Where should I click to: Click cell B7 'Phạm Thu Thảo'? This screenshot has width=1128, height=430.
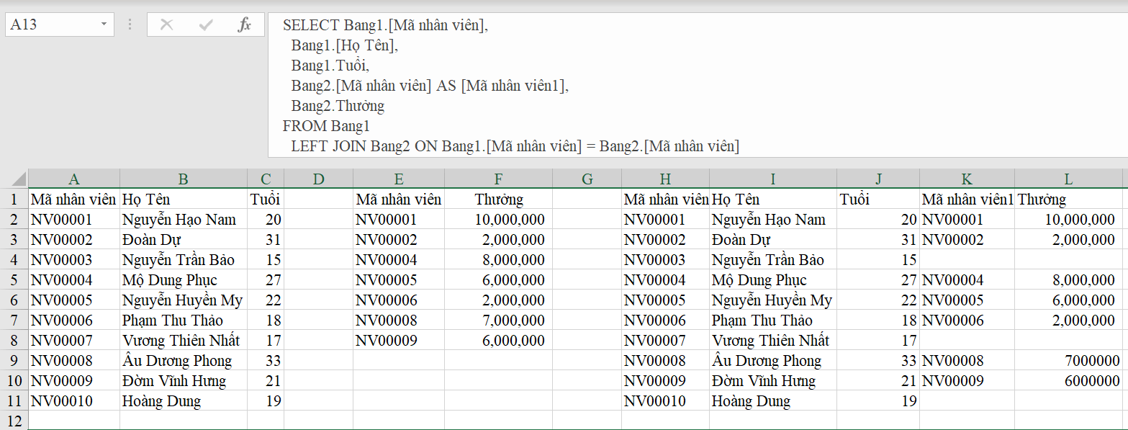(x=183, y=321)
